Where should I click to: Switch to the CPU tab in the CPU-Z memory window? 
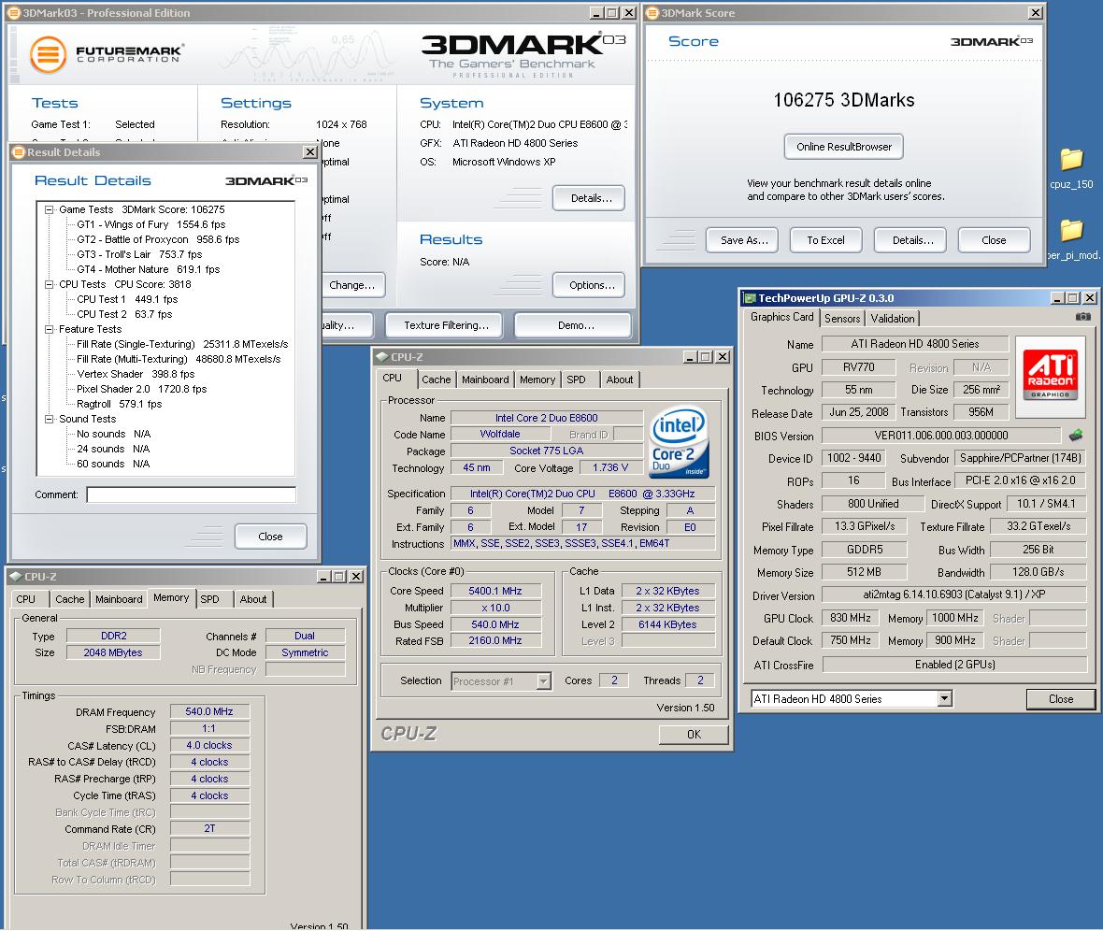[26, 599]
